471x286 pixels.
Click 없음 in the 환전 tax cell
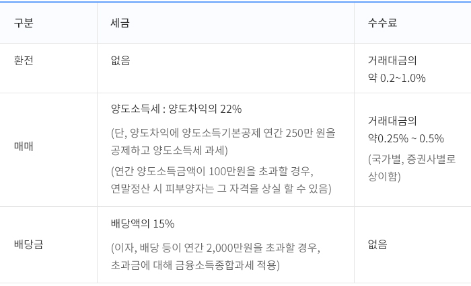coord(120,60)
